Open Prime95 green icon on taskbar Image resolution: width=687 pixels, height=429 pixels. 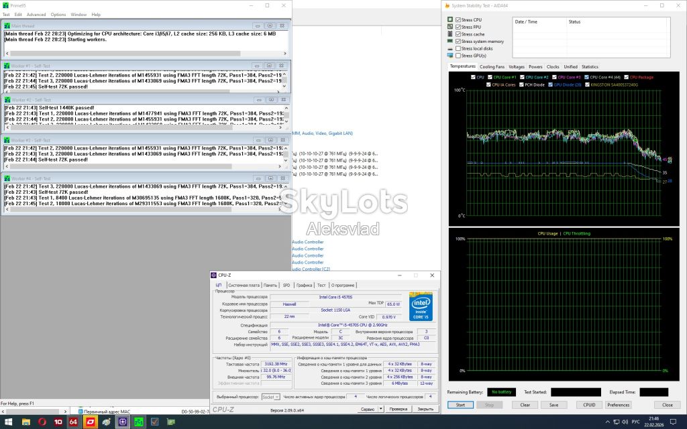tap(138, 422)
